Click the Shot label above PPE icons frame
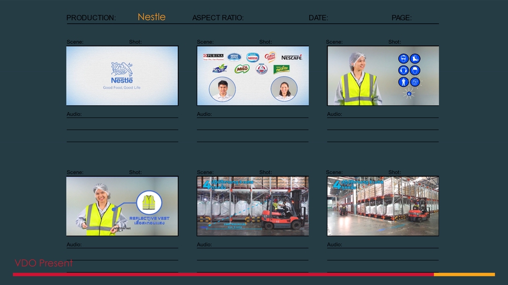This screenshot has width=508, height=285. coord(394,42)
